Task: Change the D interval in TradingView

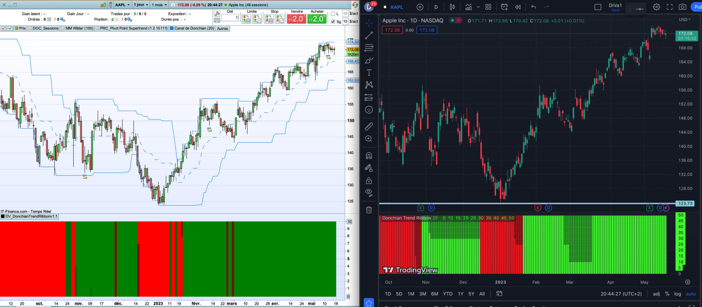Action: tap(436, 7)
